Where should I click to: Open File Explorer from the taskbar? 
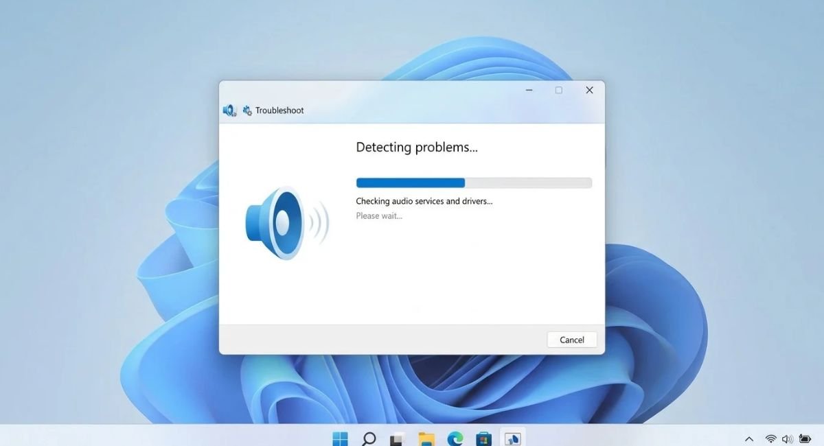[426, 438]
